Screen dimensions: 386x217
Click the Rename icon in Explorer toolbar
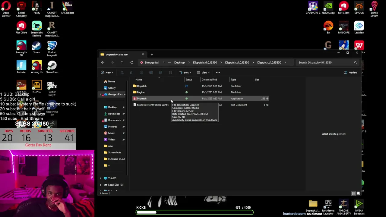click(151, 72)
